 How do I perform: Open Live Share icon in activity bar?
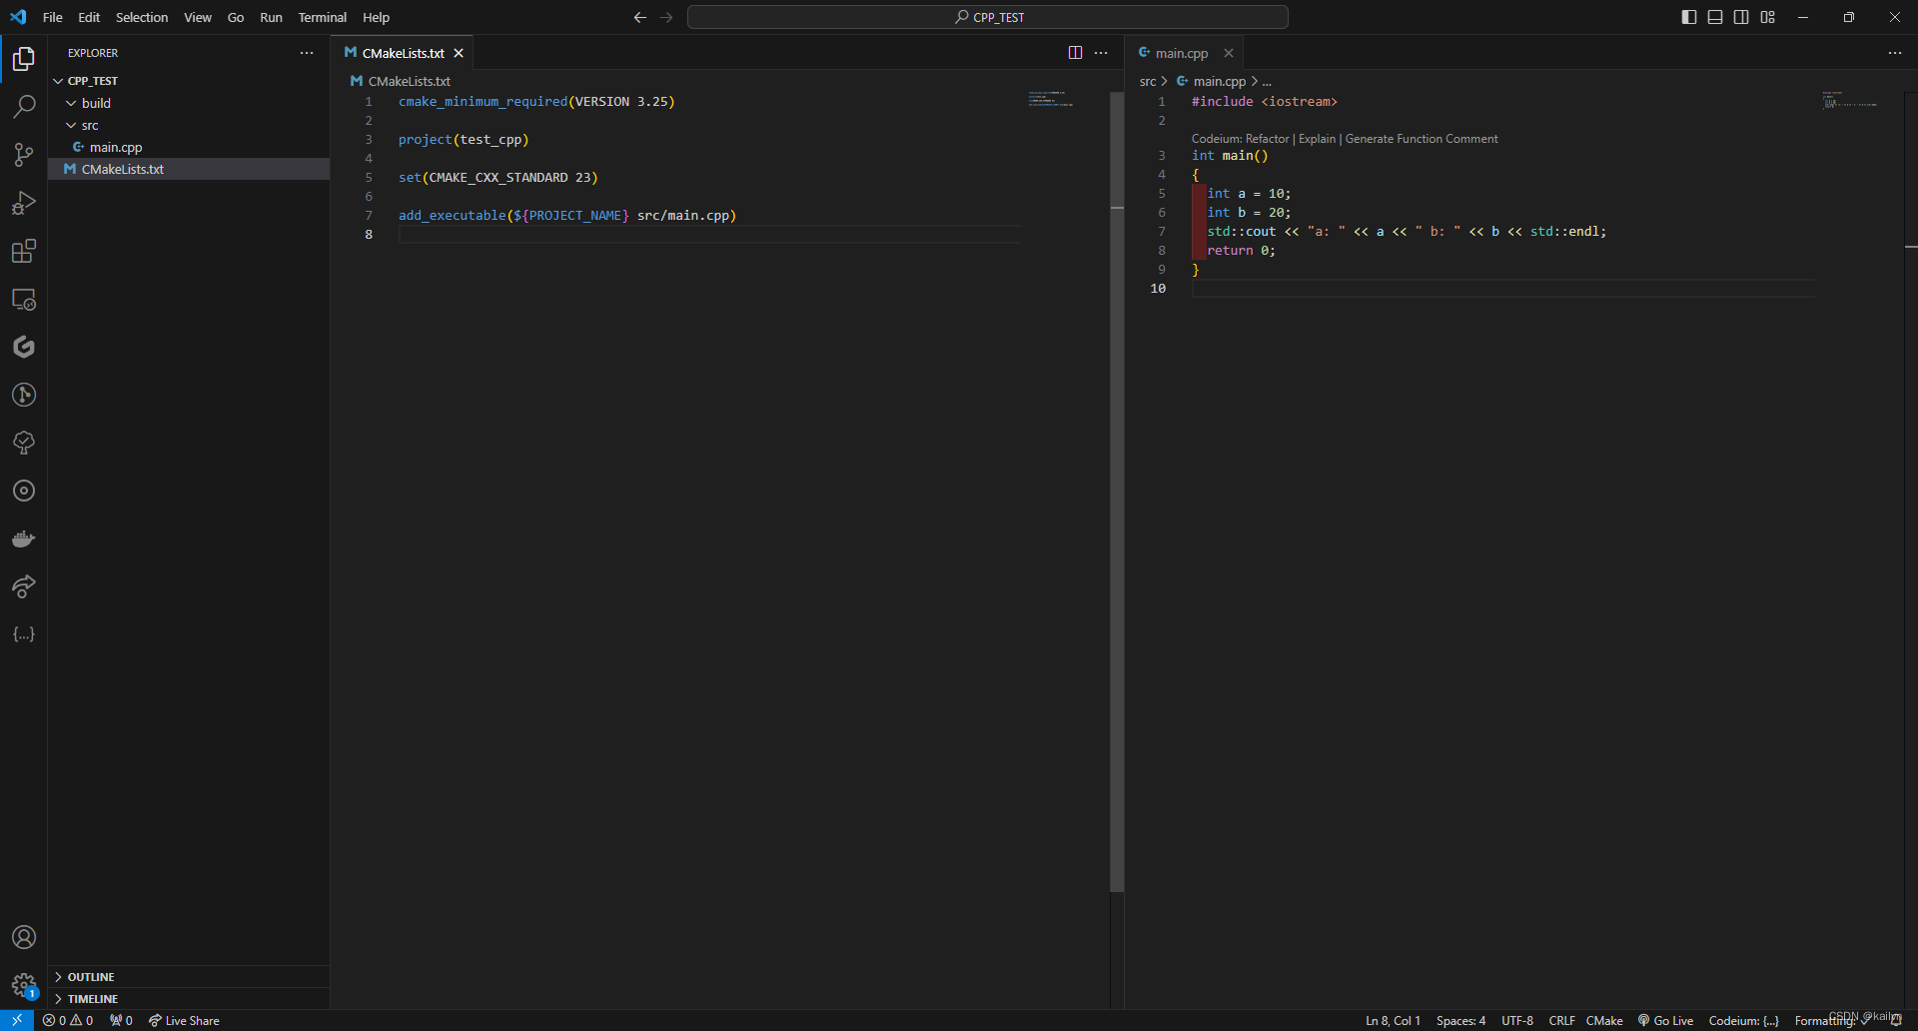(24, 586)
